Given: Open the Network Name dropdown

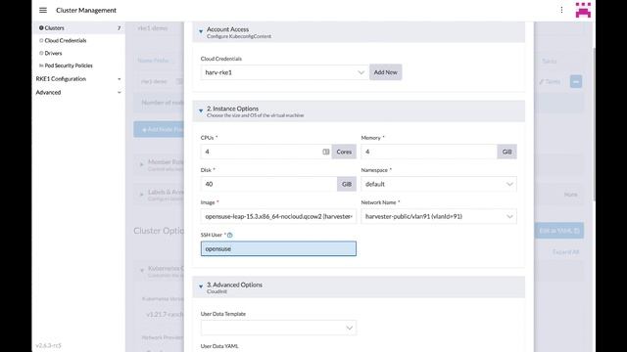Looking at the screenshot, I should click(439, 216).
